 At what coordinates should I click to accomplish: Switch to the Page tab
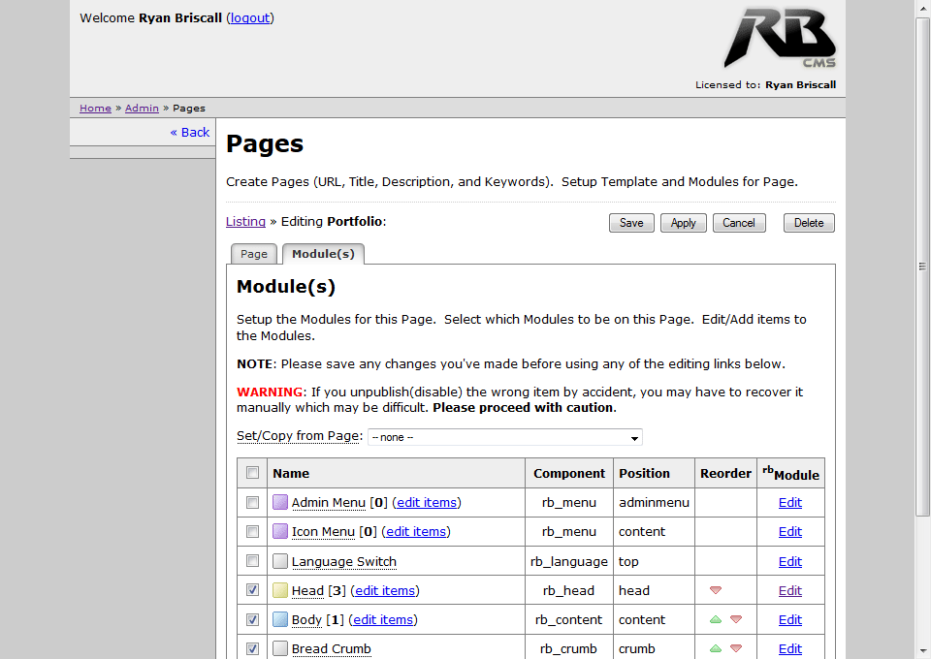[x=254, y=254]
